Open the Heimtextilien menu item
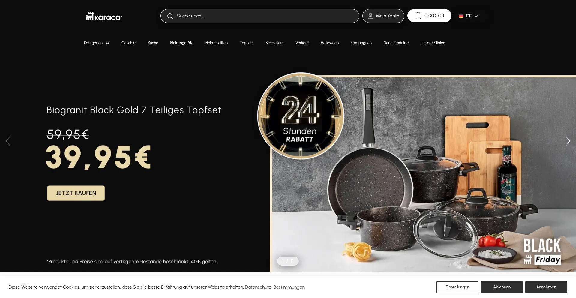 [x=217, y=43]
